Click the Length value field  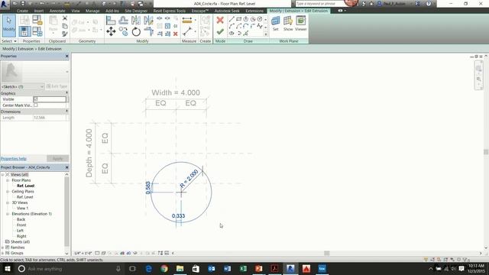point(50,118)
